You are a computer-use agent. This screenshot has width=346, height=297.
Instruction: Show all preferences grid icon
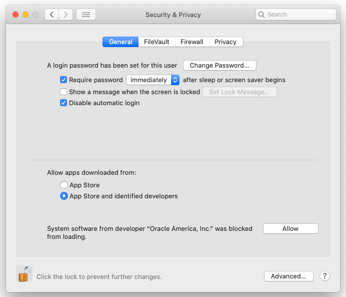[86, 15]
